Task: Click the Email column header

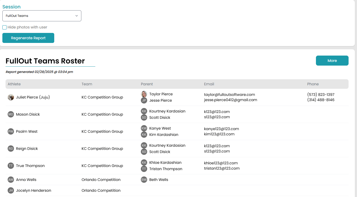Action: tap(209, 84)
